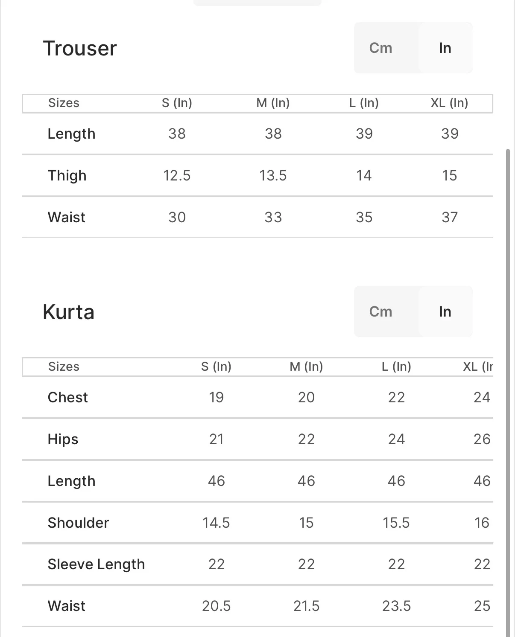515x637 pixels.
Task: Select the In unit for Trouser
Action: pyautogui.click(x=445, y=48)
